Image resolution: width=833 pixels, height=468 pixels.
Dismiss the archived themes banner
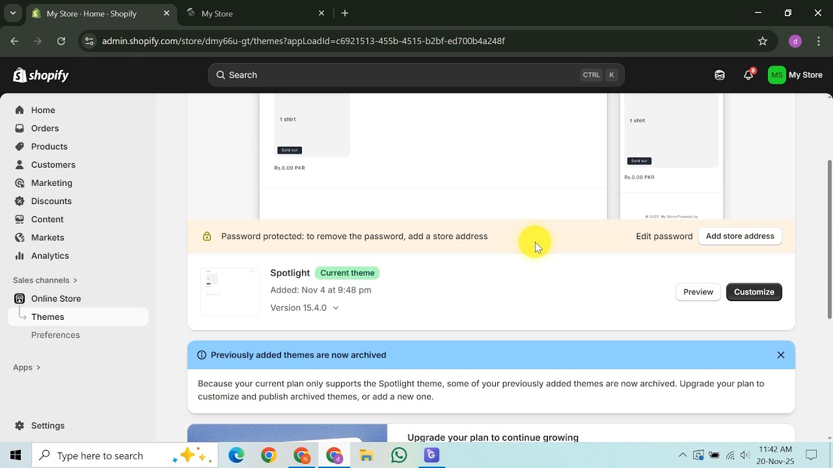pyautogui.click(x=781, y=355)
